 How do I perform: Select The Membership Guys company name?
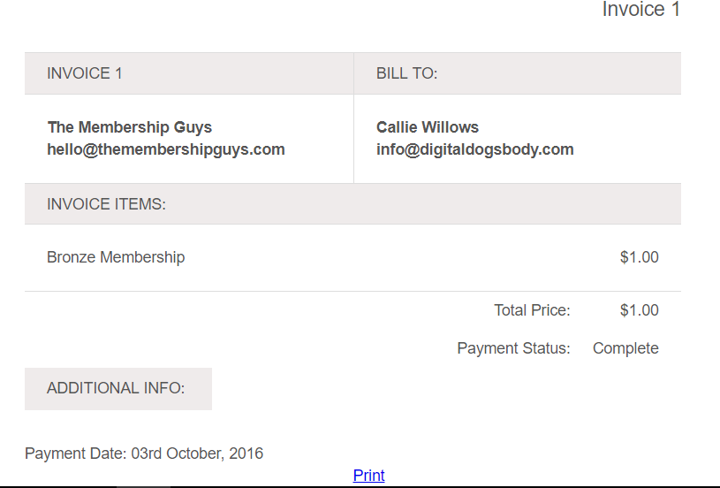pyautogui.click(x=130, y=127)
